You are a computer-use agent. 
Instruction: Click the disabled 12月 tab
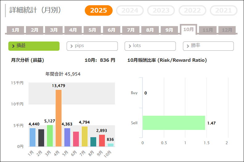pyautogui.click(x=227, y=30)
